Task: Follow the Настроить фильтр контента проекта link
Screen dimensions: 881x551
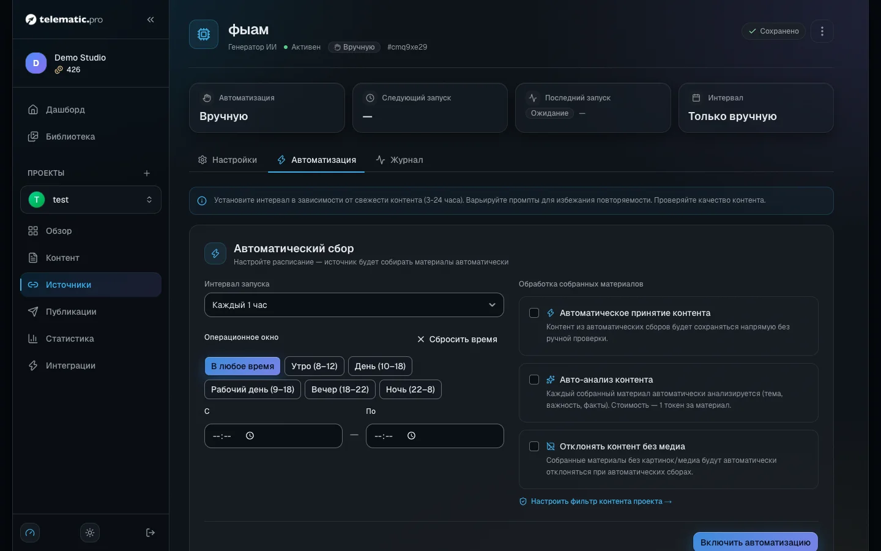Action: click(x=596, y=501)
